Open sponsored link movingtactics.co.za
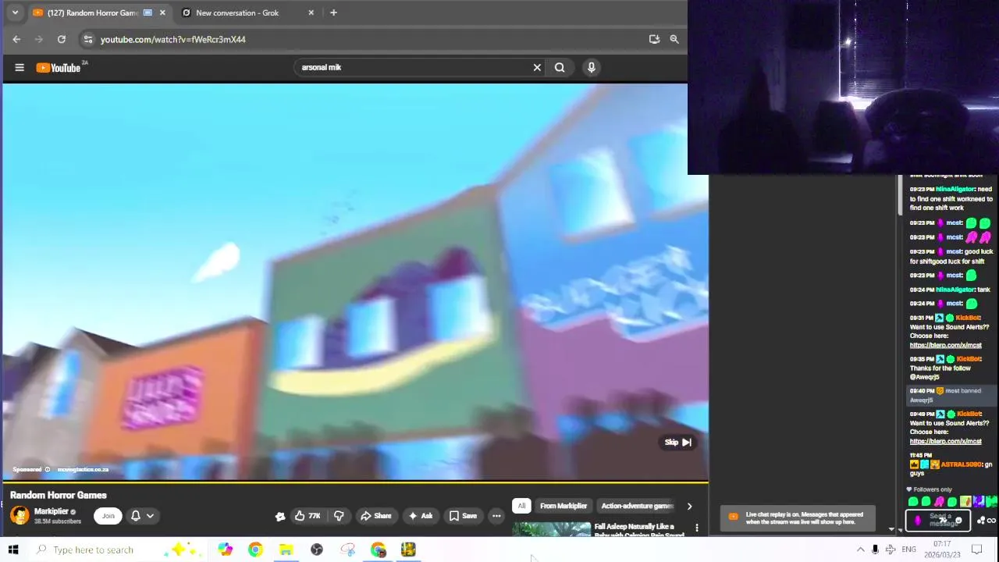The width and height of the screenshot is (999, 562). (x=83, y=469)
